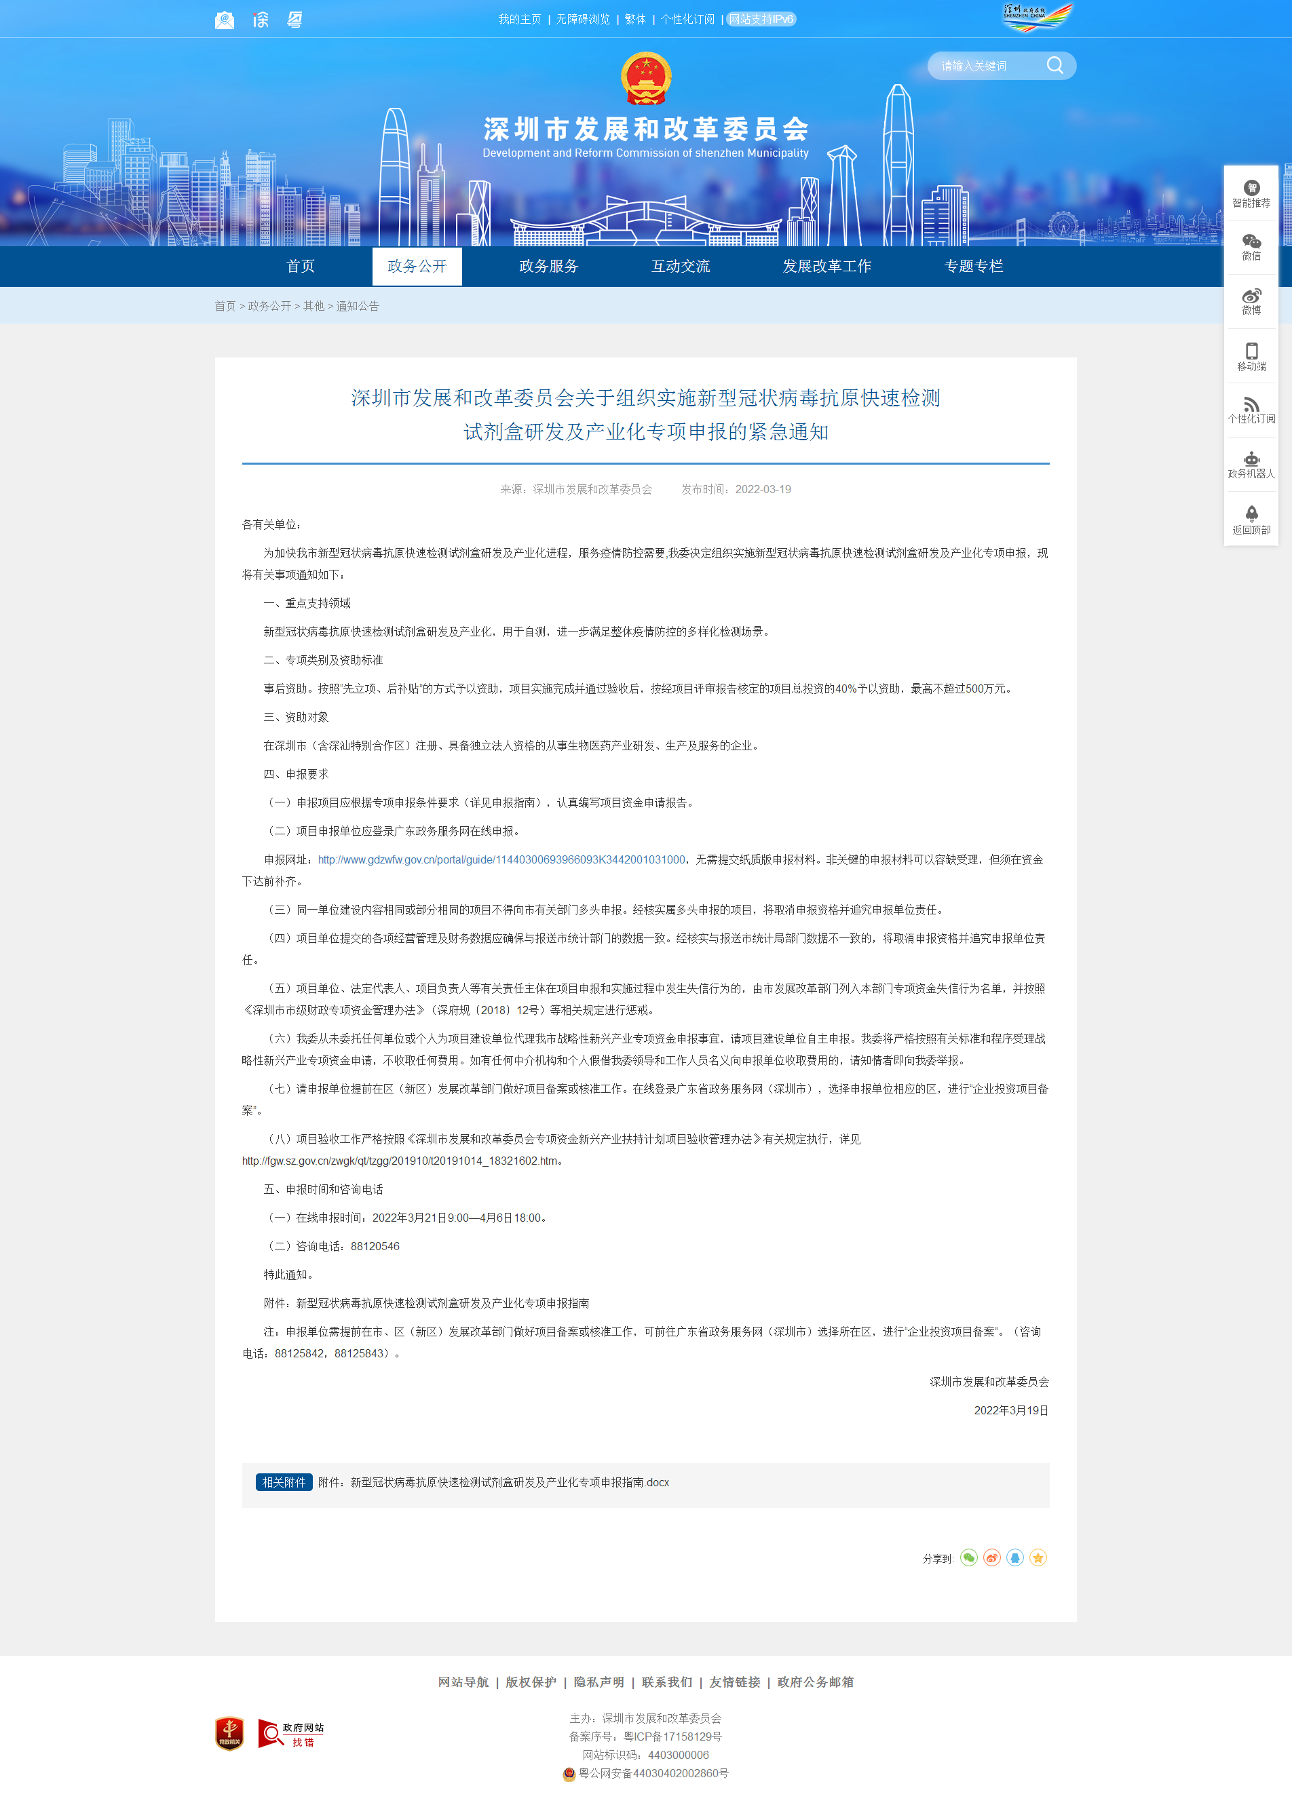Viewport: 1292px width, 1803px height.
Task: Select 互动交流 in the main menu
Action: 680,267
